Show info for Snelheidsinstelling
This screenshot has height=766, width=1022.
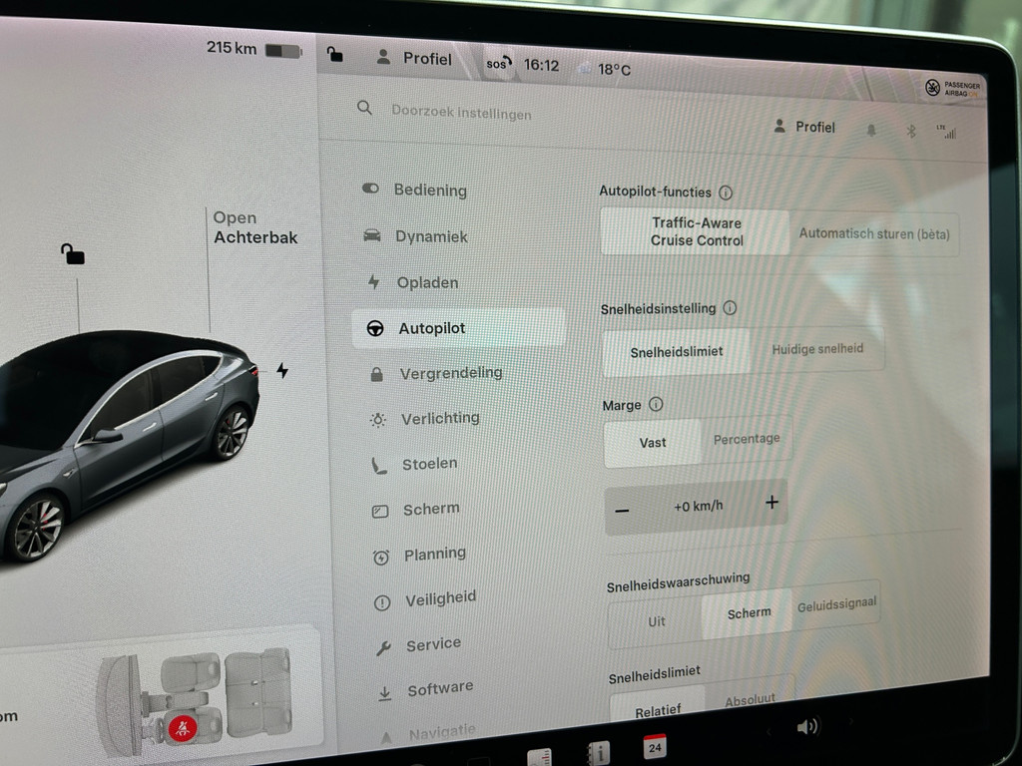click(x=730, y=307)
